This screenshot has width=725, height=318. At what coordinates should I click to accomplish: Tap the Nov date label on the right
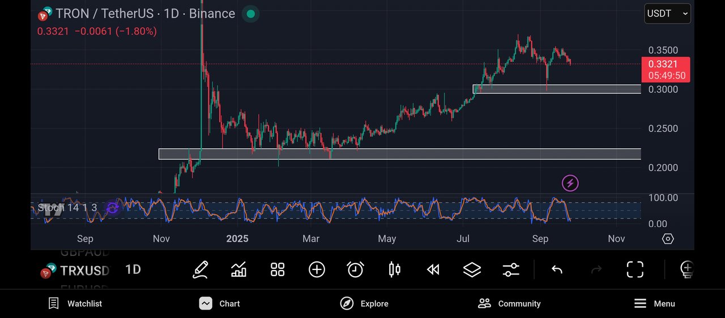[x=616, y=239]
